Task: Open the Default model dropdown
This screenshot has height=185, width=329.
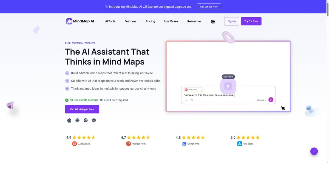Action: click(x=261, y=100)
